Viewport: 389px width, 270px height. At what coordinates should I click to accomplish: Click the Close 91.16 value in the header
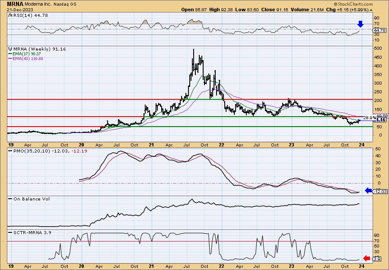point(274,10)
